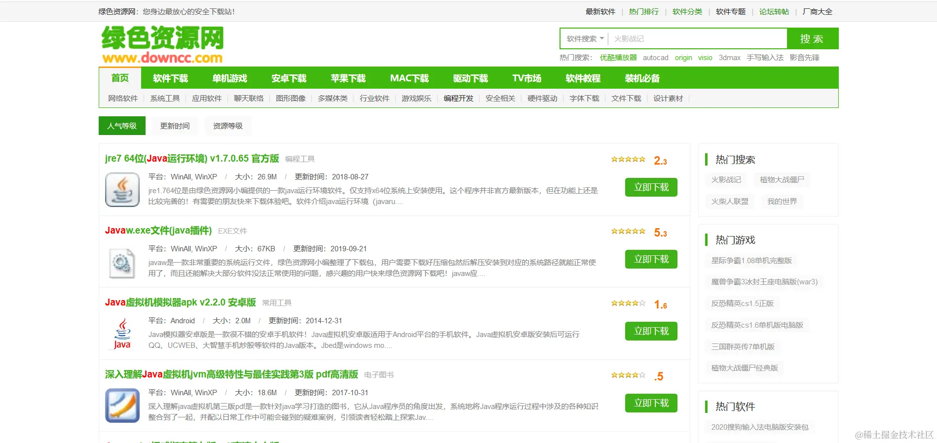Image resolution: width=937 pixels, height=443 pixels.
Task: Click the star rating for 深入理解Java虚拟机 pdf
Action: pyautogui.click(x=628, y=375)
